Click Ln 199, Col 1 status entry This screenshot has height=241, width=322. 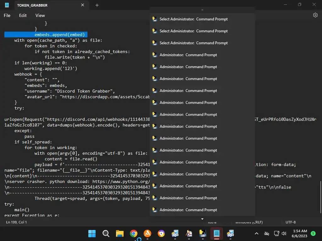[16, 222]
